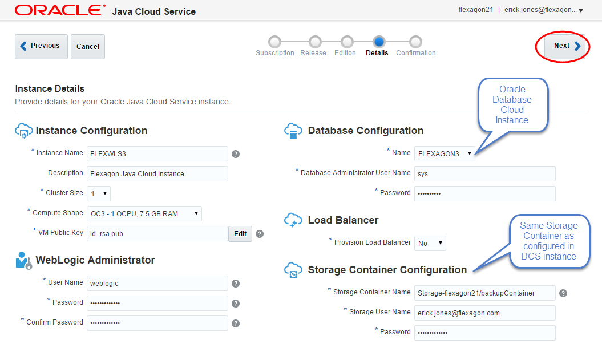Go back with the Previous button
602x356 pixels.
(x=41, y=46)
